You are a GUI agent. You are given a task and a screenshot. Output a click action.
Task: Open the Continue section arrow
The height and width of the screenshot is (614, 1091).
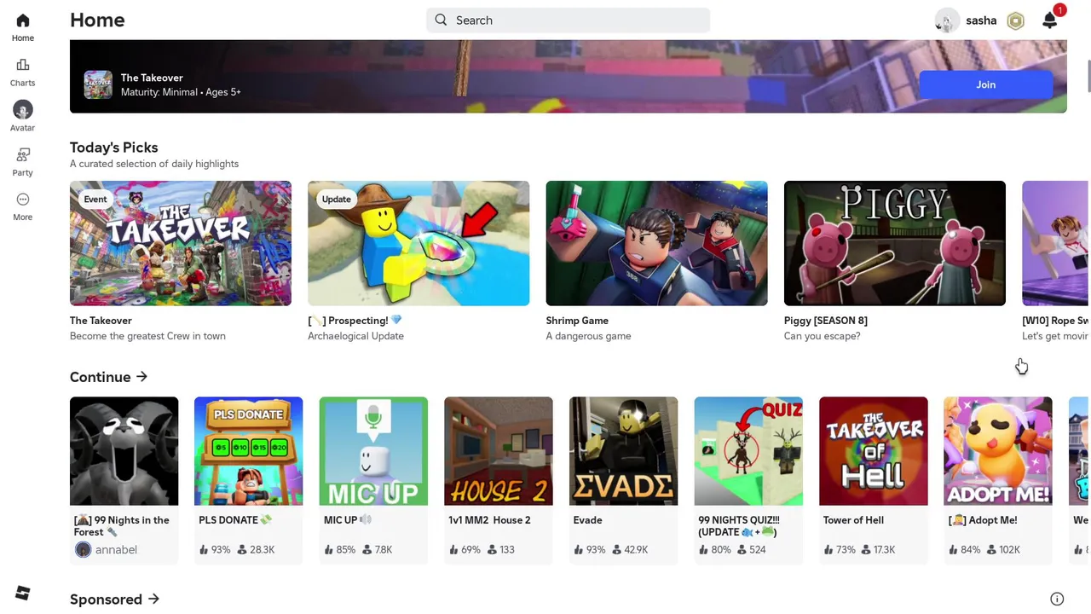(x=141, y=376)
